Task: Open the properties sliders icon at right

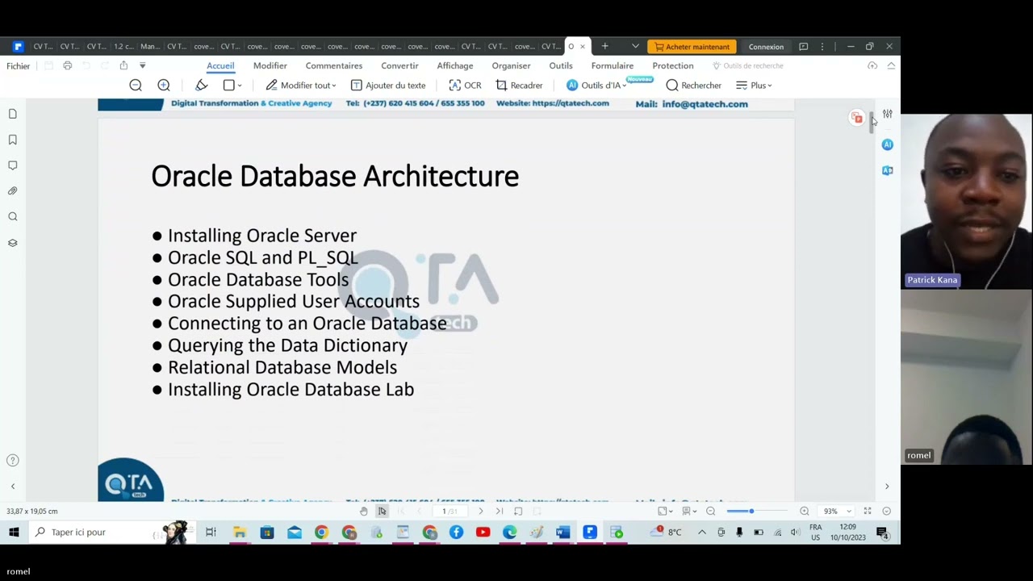Action: 888,114
